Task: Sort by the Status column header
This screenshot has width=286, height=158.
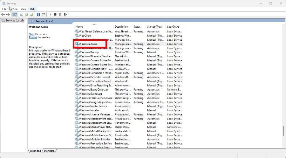Action: [x=139, y=27]
